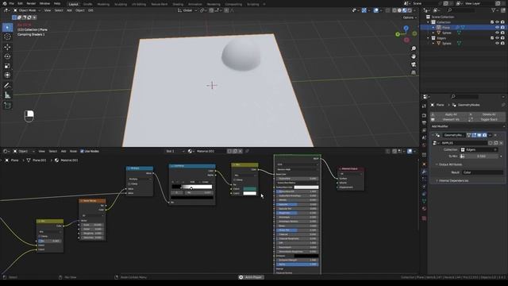Open the Slot 1 dropdown
Image resolution: width=508 pixels, height=286 pixels.
point(175,151)
